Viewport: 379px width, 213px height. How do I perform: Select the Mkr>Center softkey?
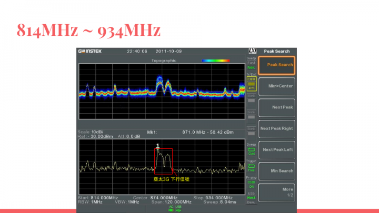pos(277,86)
